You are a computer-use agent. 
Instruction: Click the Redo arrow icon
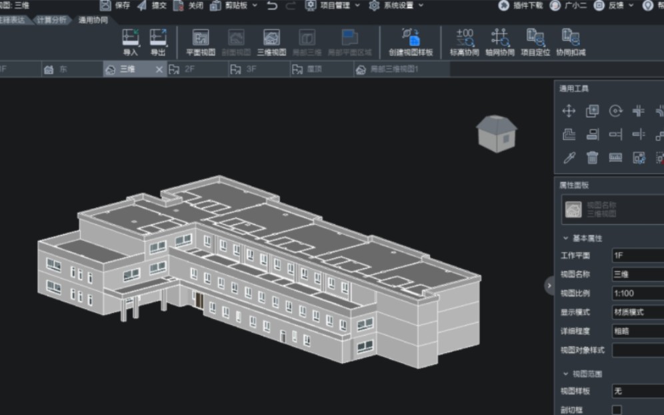[x=291, y=5]
